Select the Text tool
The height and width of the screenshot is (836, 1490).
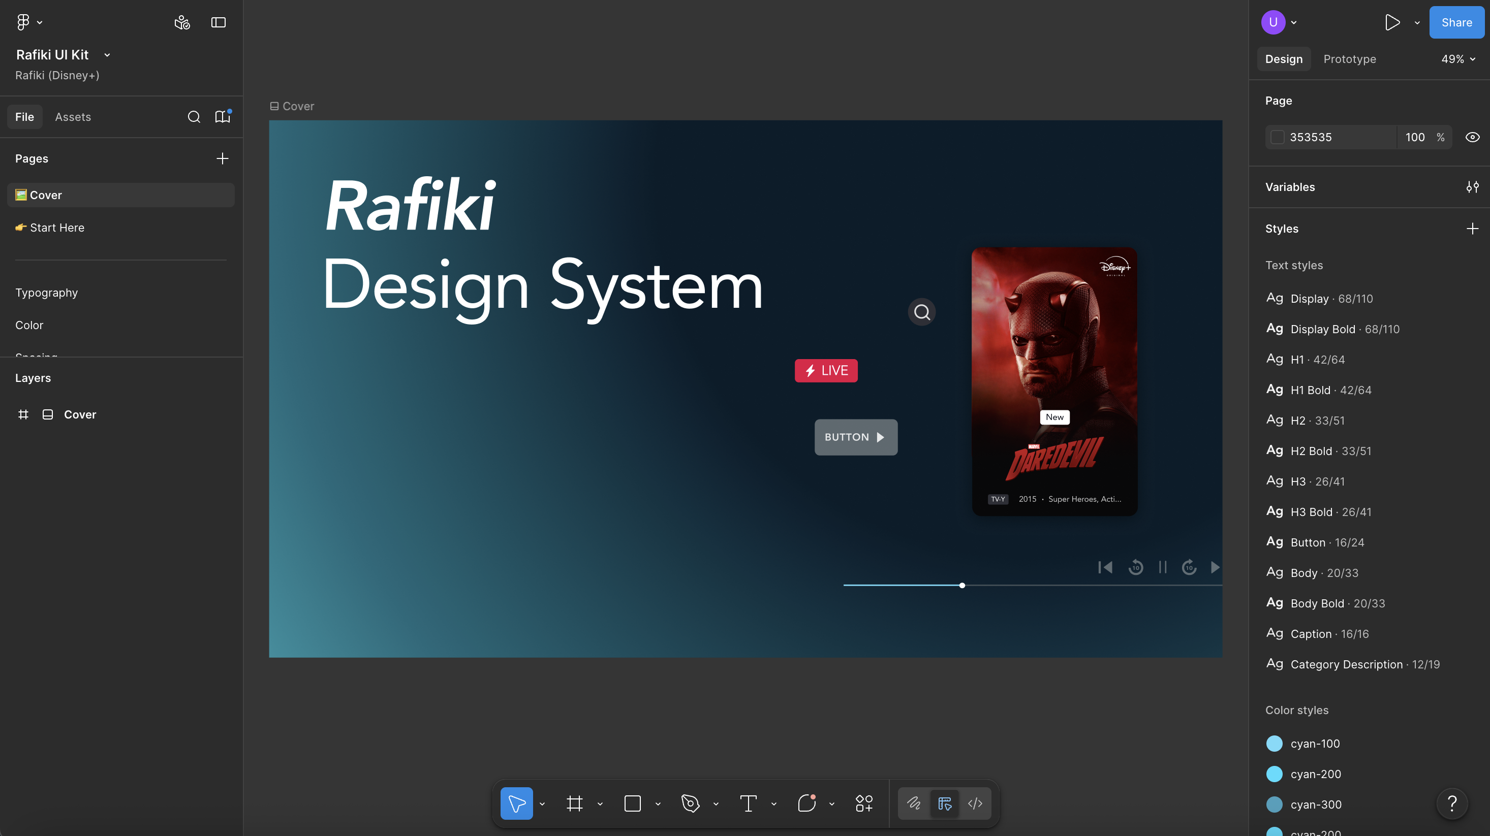[748, 803]
